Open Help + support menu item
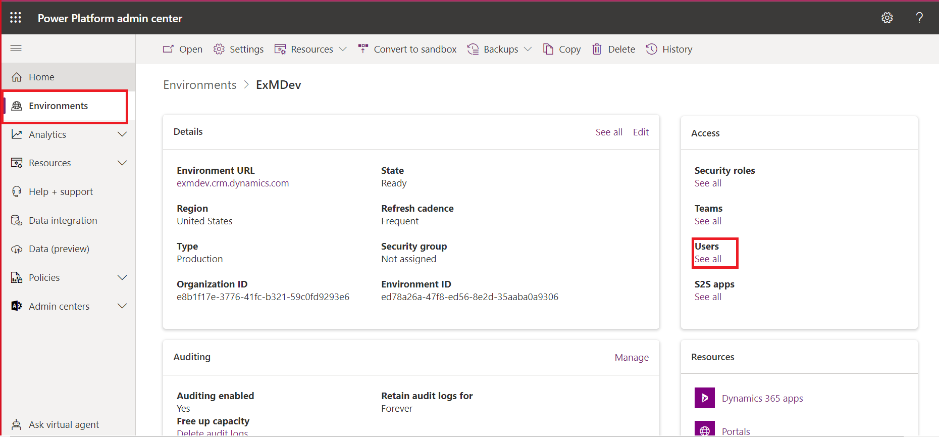939x437 pixels. (x=69, y=191)
